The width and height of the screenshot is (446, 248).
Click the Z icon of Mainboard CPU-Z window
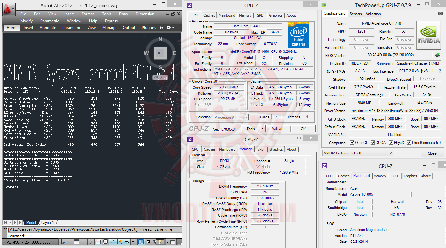coord(324,166)
